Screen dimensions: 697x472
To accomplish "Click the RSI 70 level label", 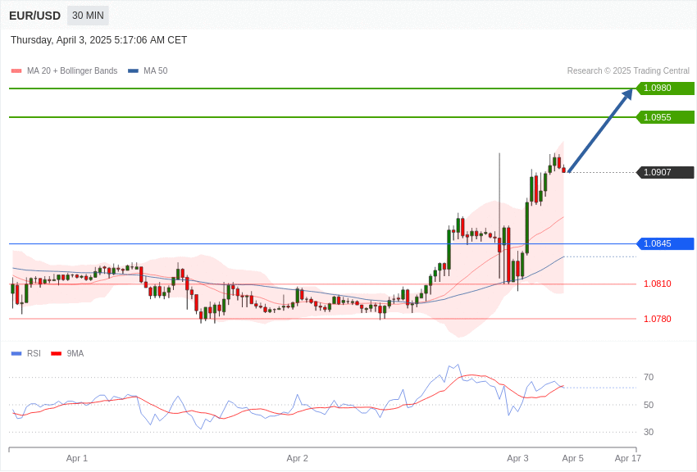I will click(x=649, y=377).
